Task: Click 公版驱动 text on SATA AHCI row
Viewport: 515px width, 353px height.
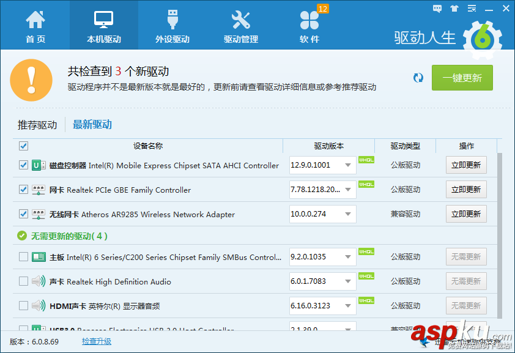Action: tap(406, 165)
